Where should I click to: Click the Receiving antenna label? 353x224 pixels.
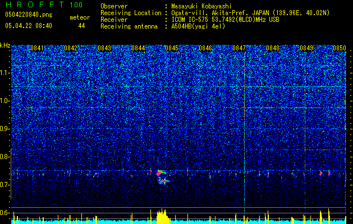129,26
